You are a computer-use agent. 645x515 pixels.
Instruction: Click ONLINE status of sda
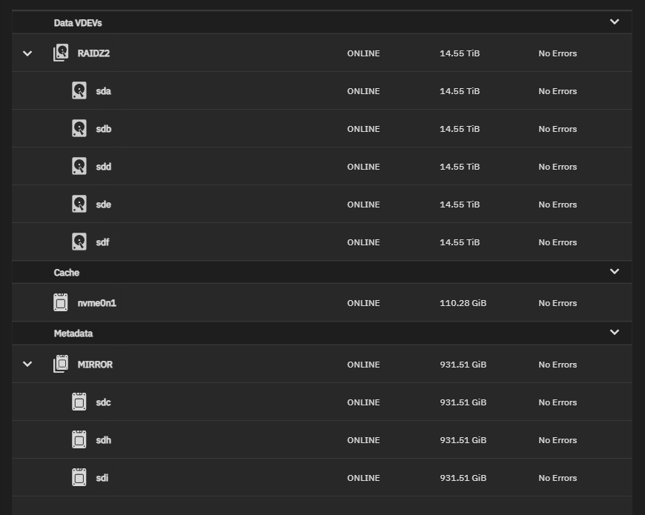click(363, 91)
